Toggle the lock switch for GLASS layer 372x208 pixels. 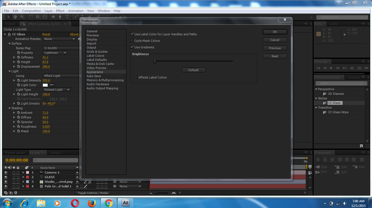click(18, 177)
